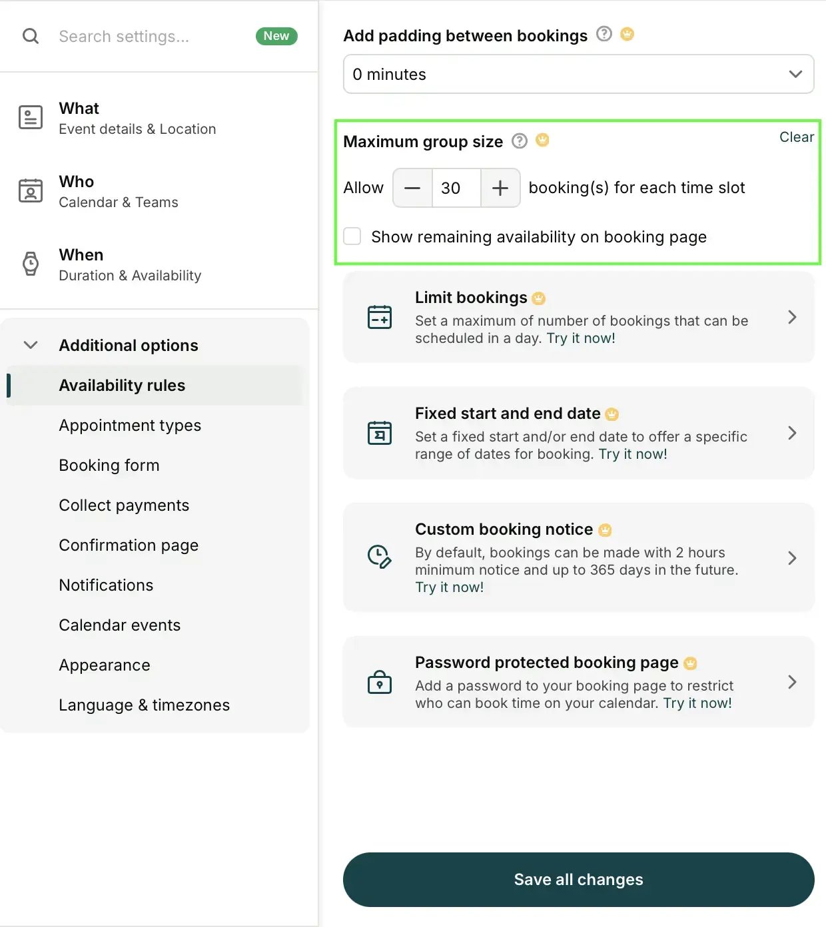Viewport: 826px width, 927px height.
Task: Open the Booking form settings
Action: pyautogui.click(x=109, y=465)
